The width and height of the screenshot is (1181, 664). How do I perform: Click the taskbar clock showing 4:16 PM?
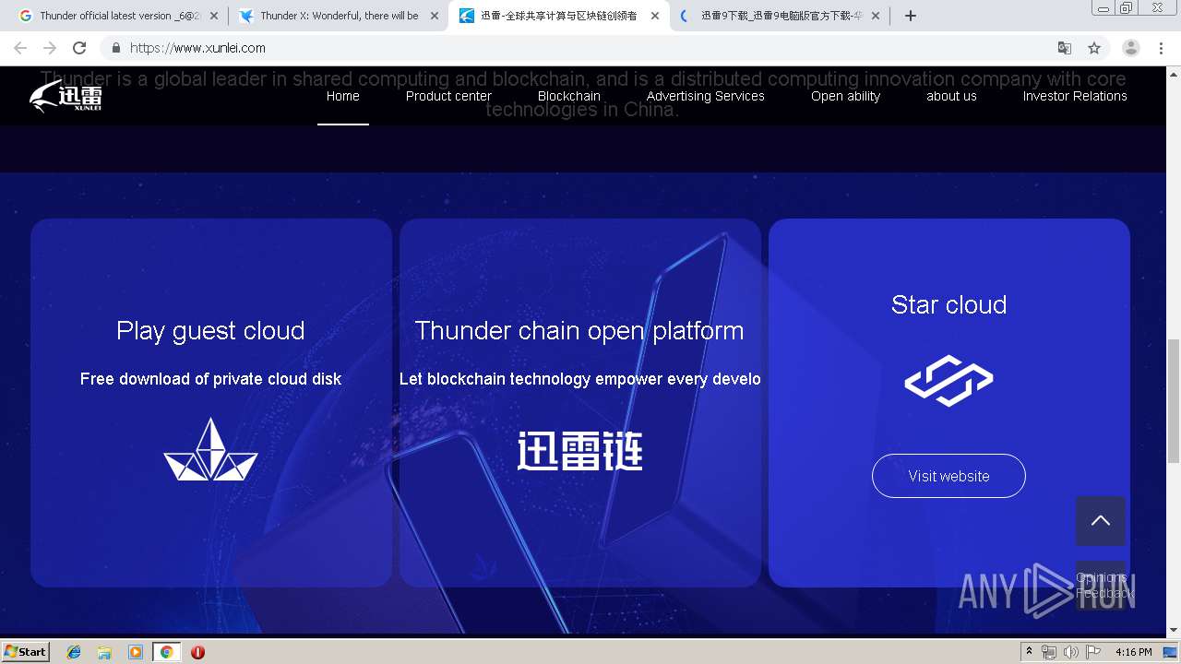pyautogui.click(x=1134, y=652)
